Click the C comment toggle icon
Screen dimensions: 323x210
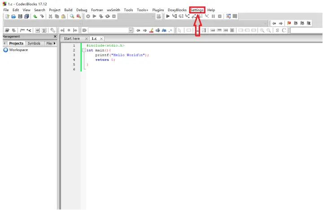(284, 30)
